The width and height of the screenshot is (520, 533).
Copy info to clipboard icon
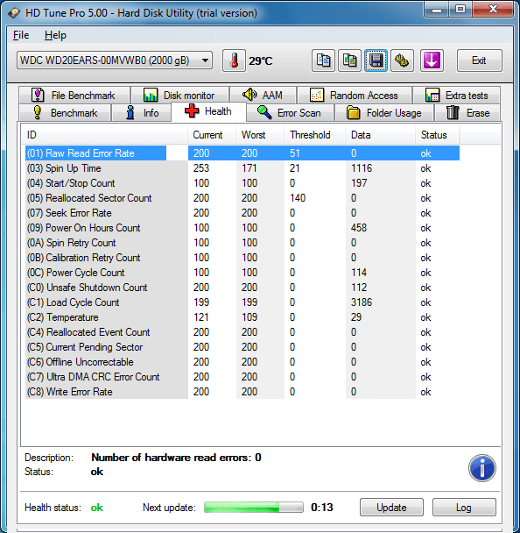click(x=323, y=60)
